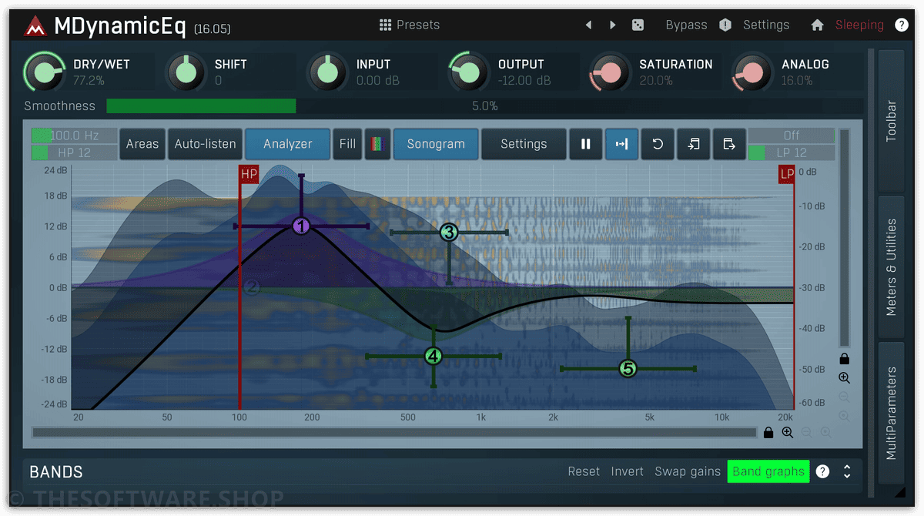Toggle the Sonogram view
This screenshot has width=924, height=516.
click(436, 144)
